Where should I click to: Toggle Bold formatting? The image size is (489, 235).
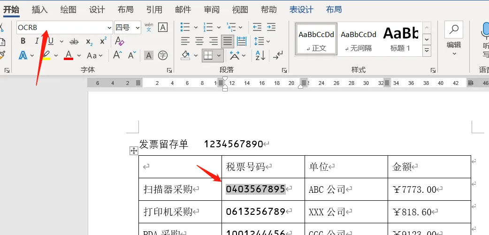[23, 41]
